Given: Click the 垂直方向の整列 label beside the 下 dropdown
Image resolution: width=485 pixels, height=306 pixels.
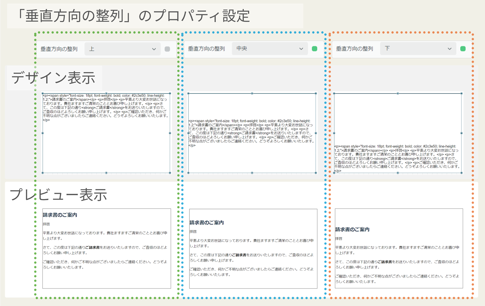Looking at the screenshot, I should tap(355, 49).
